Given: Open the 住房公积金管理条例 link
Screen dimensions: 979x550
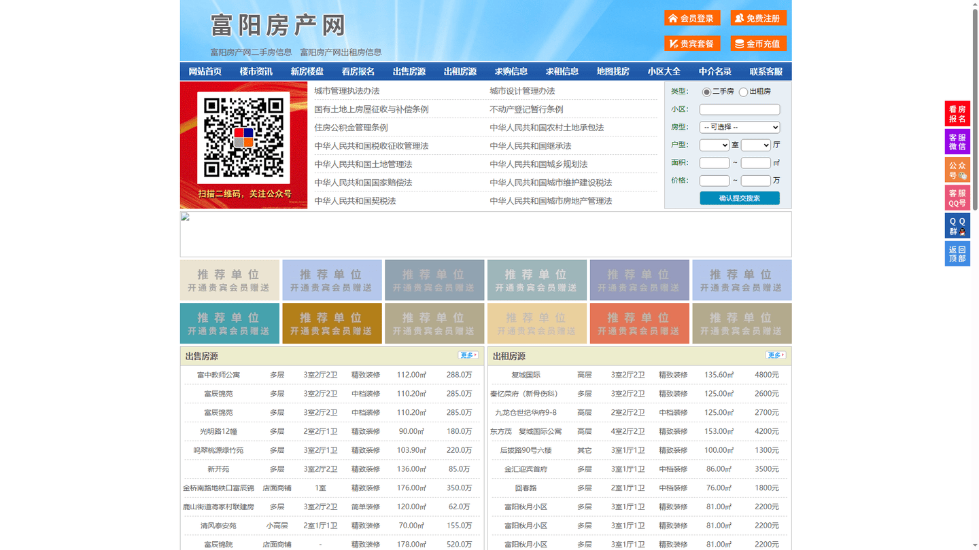Looking at the screenshot, I should [351, 128].
